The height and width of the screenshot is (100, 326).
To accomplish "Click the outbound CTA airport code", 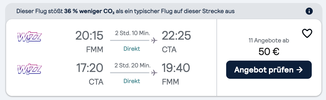I will [169, 50].
